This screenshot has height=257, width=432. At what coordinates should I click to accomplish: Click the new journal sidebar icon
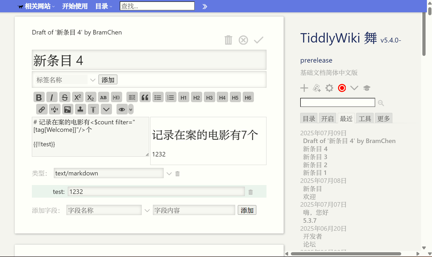click(x=317, y=88)
